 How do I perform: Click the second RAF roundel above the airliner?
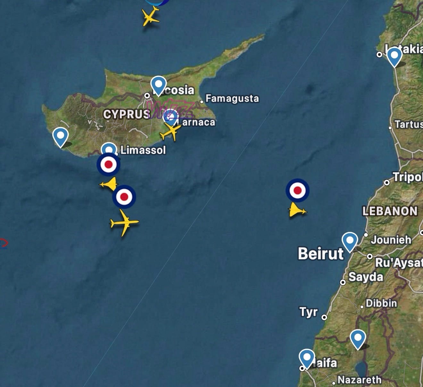(124, 197)
